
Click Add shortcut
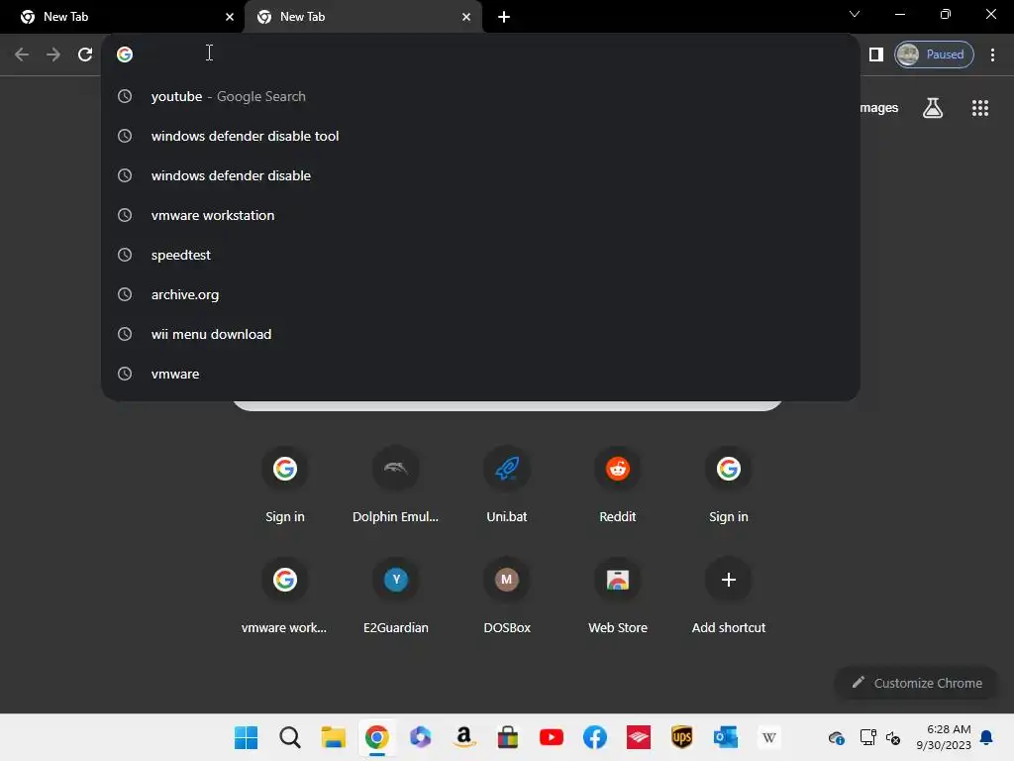click(x=728, y=596)
